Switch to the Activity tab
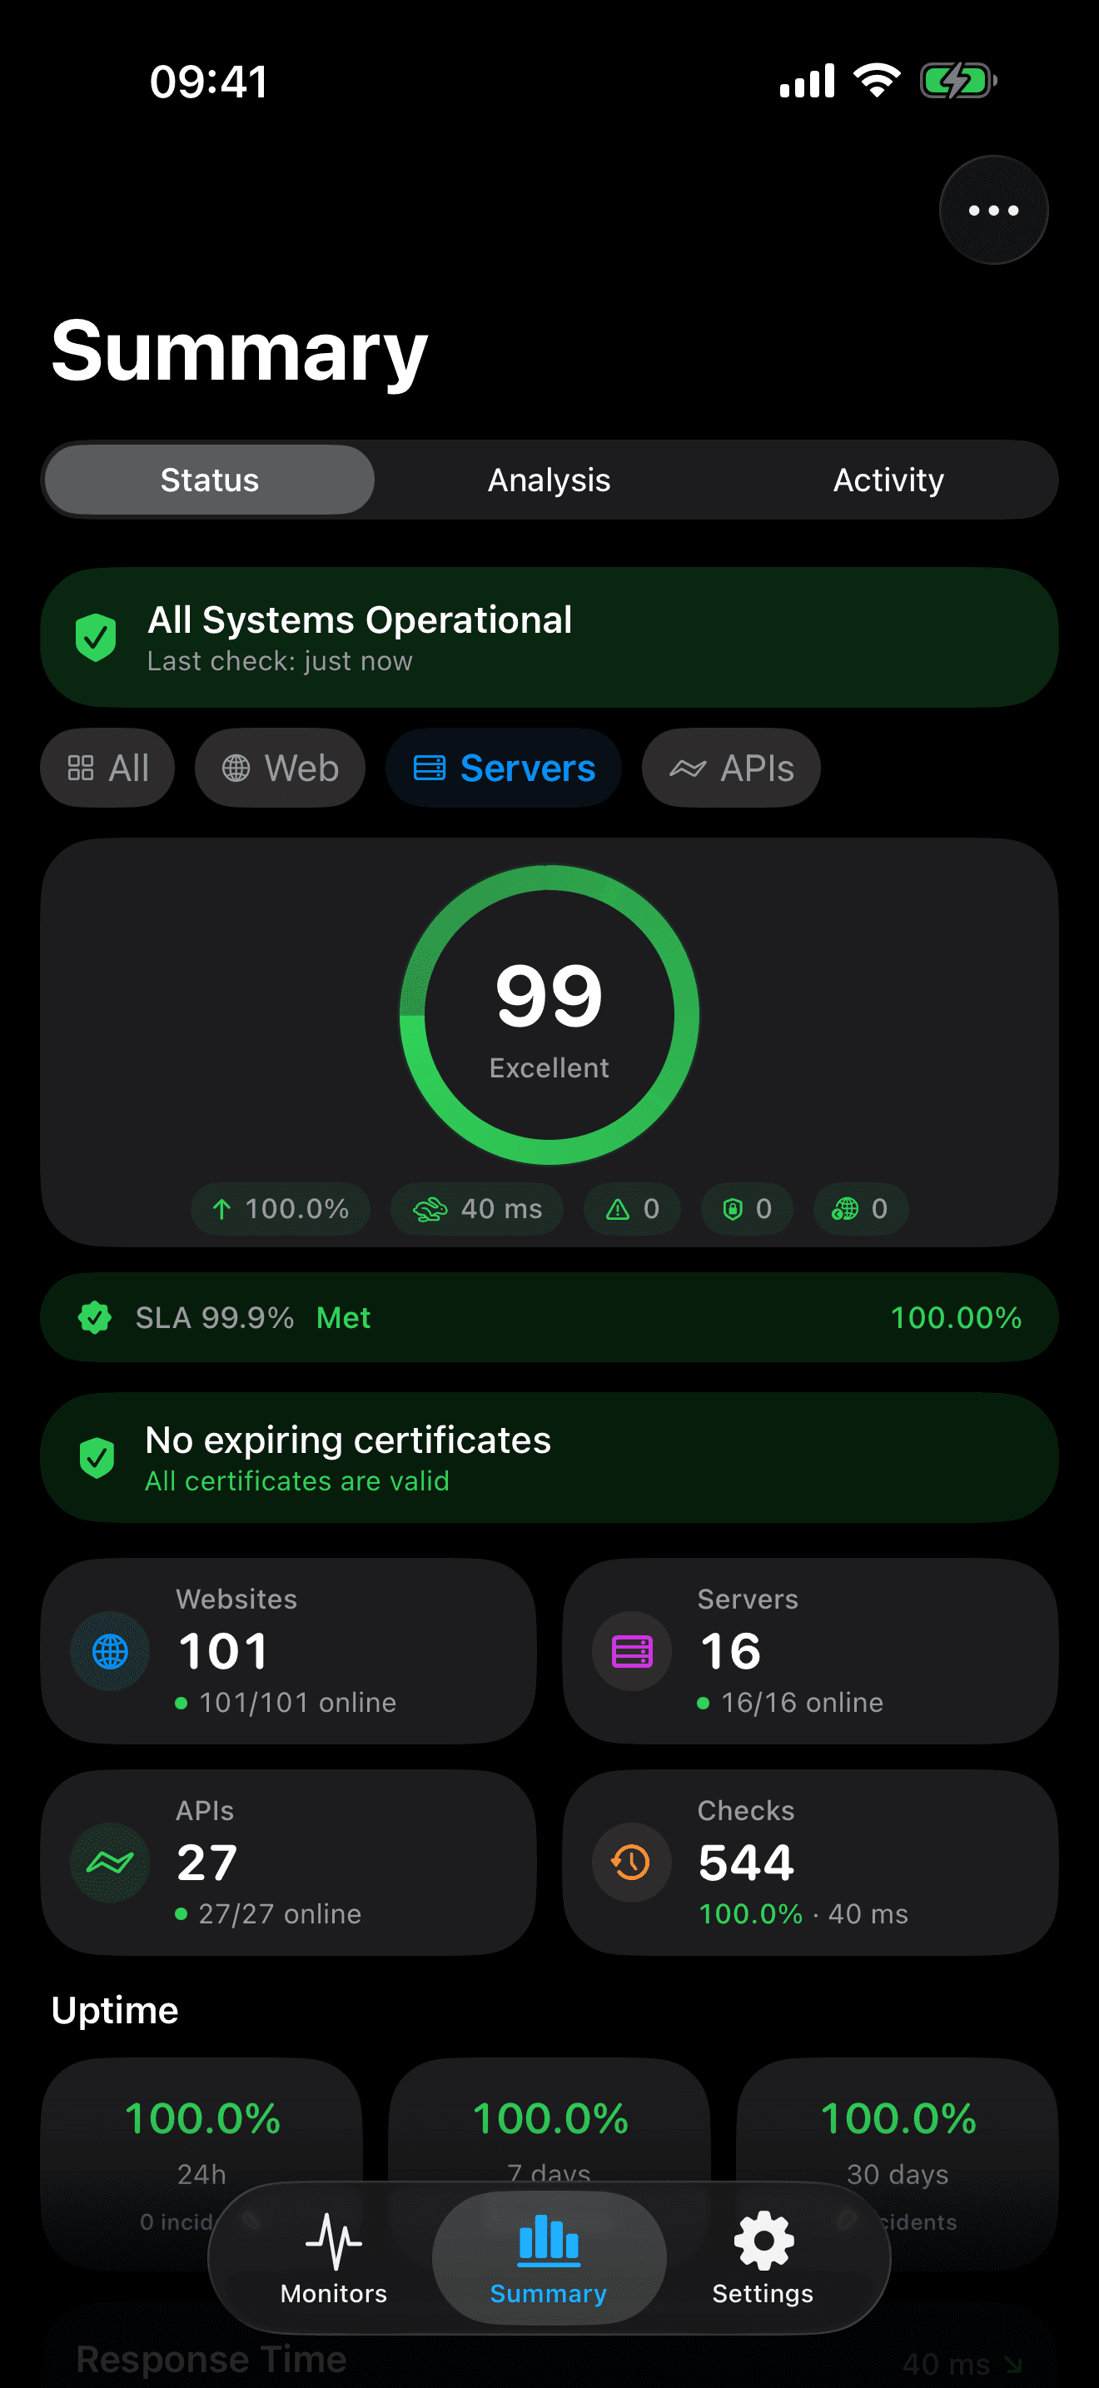 click(x=888, y=480)
